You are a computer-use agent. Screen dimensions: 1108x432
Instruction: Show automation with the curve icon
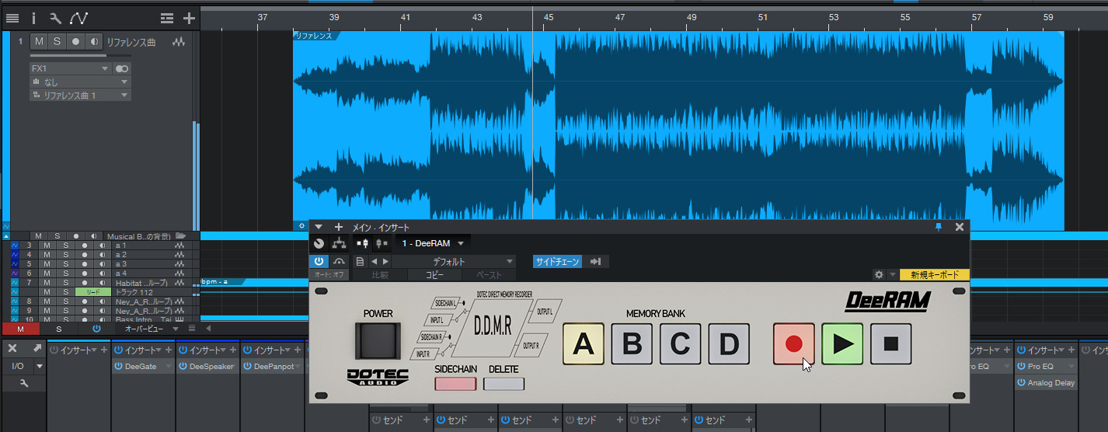(78, 18)
